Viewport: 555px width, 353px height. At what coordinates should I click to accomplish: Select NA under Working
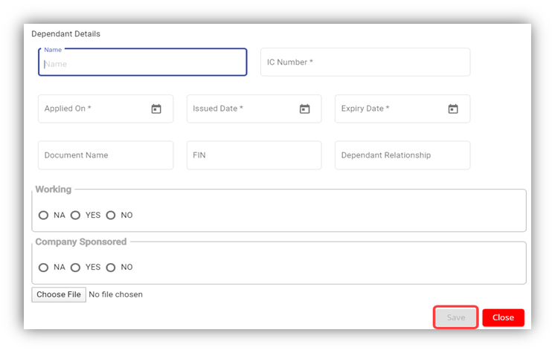pyautogui.click(x=44, y=216)
